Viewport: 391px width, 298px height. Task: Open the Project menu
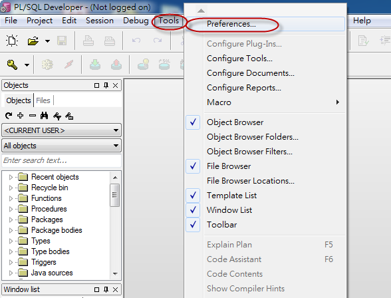(39, 21)
